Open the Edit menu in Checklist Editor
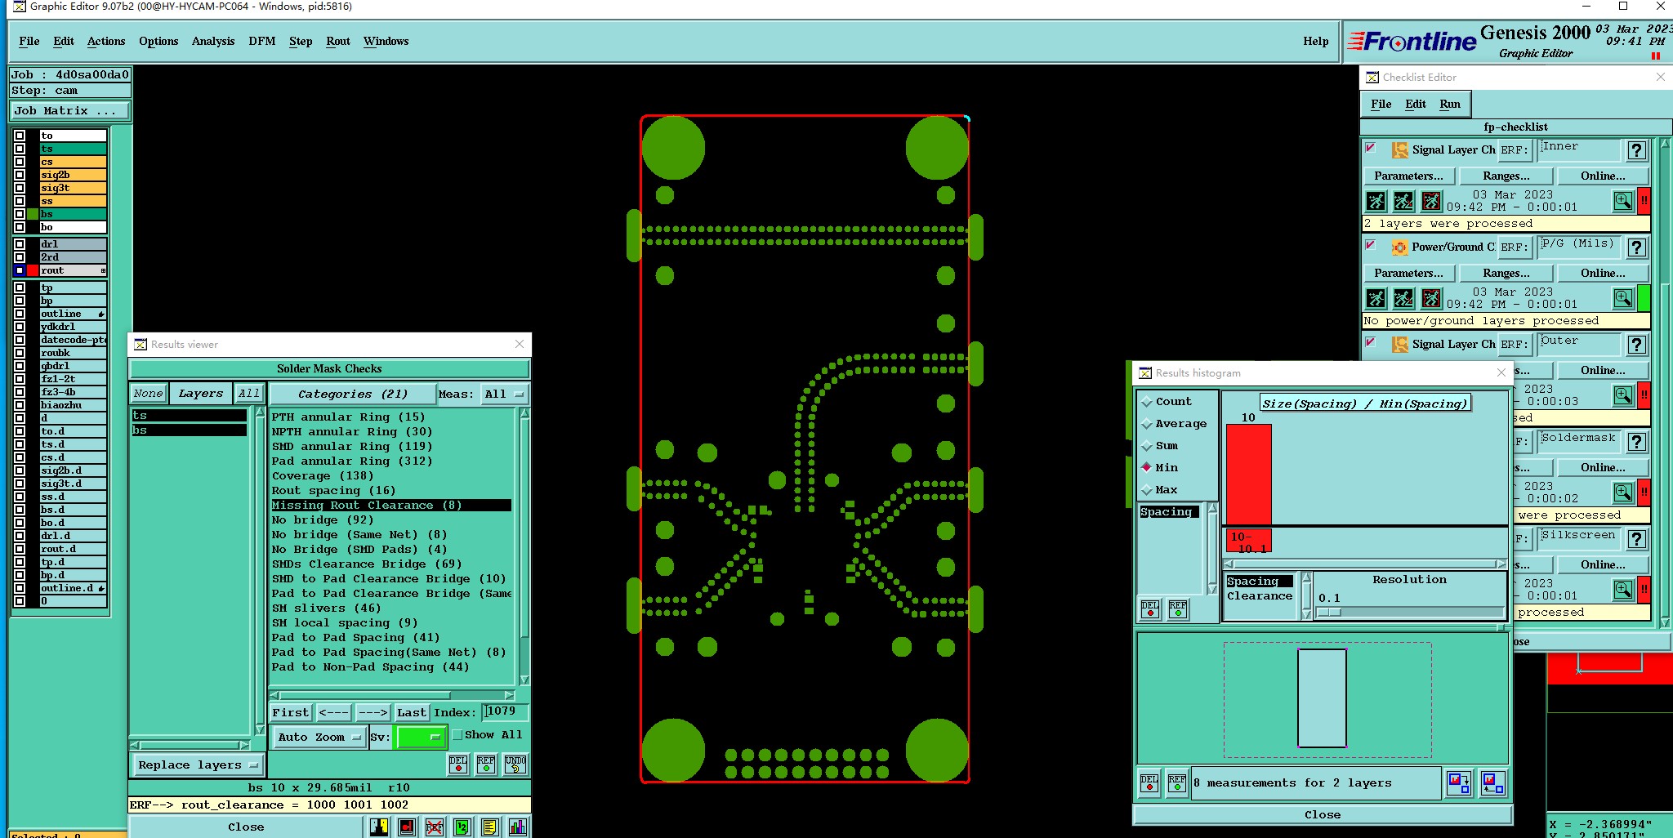This screenshot has width=1673, height=838. coord(1416,105)
